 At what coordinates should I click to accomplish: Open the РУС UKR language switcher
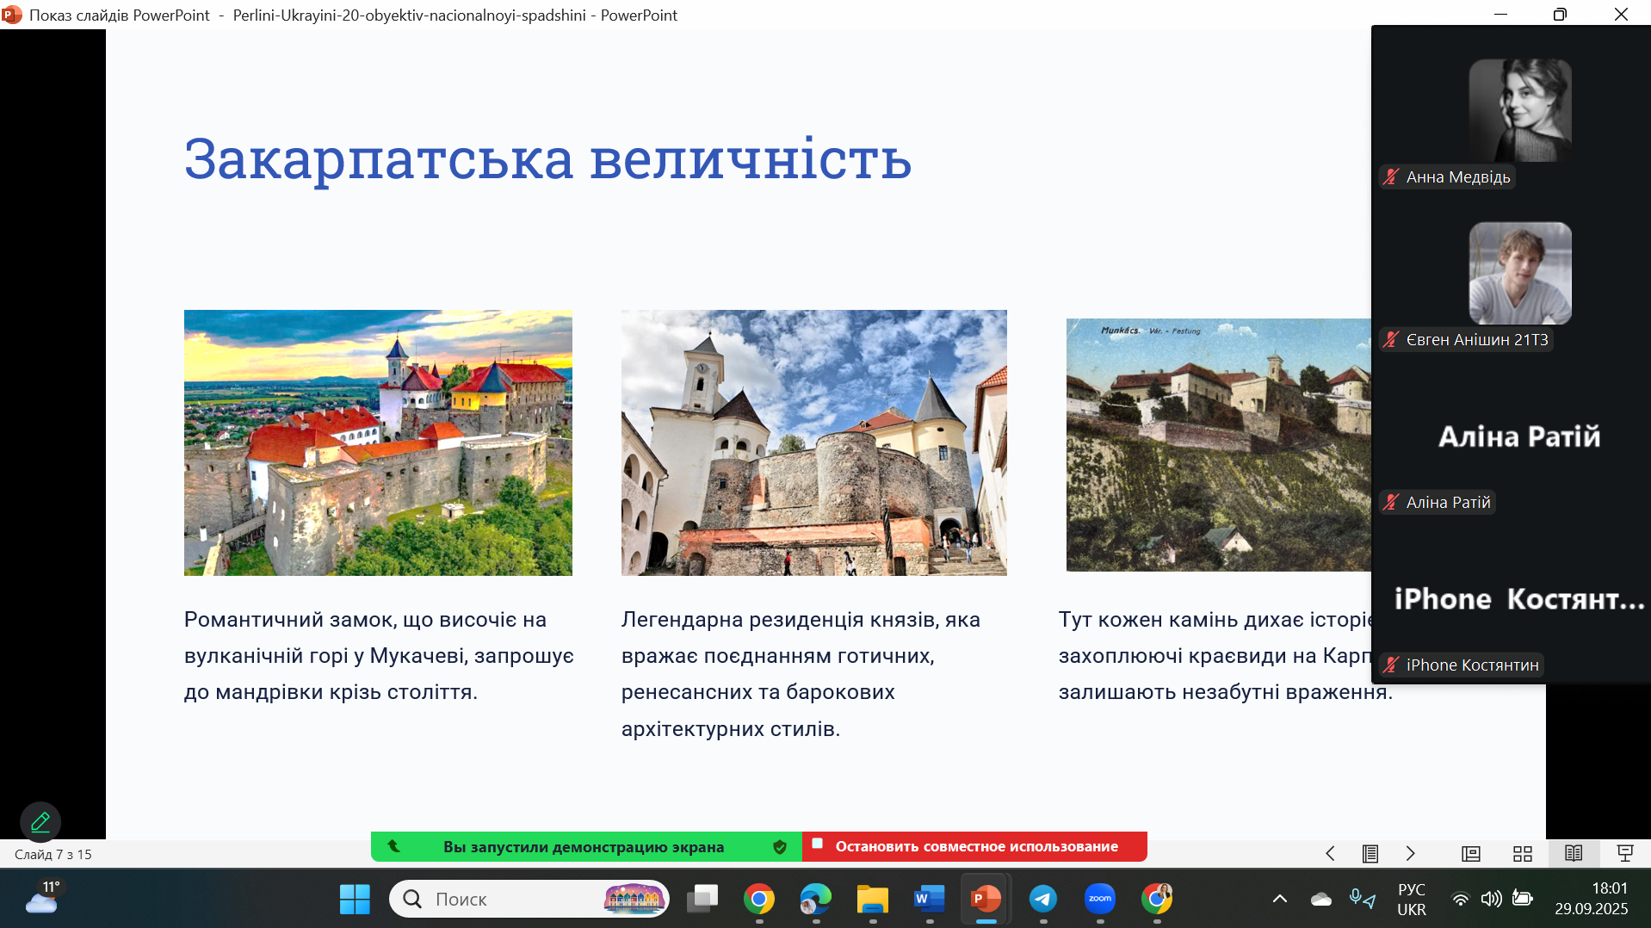click(1411, 899)
